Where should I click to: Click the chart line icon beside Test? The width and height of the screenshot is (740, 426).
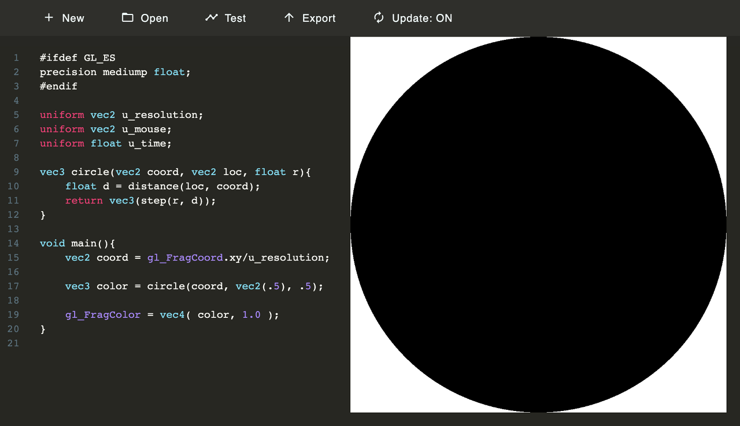point(211,18)
